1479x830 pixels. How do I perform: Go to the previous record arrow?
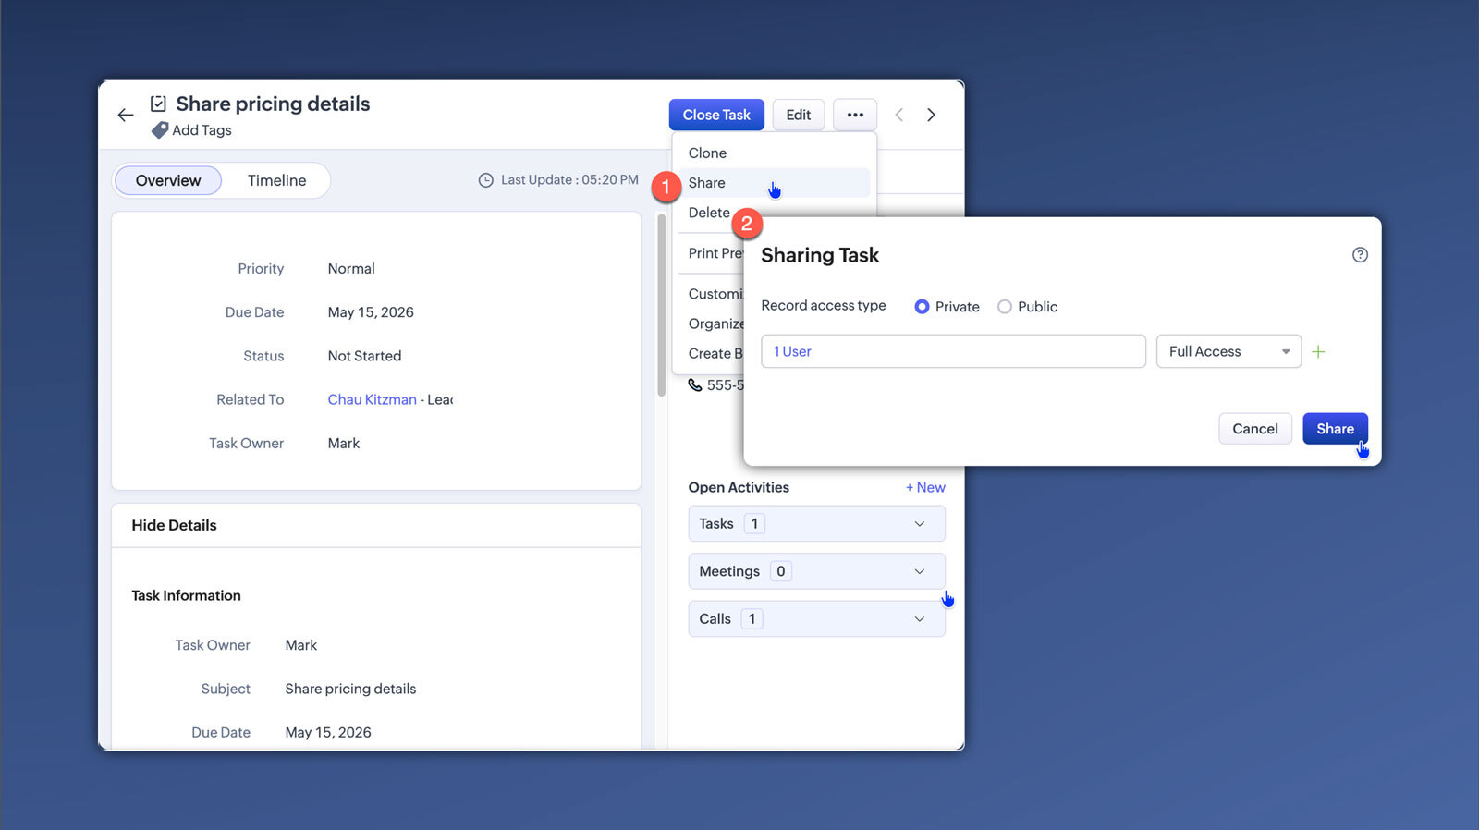pos(898,115)
